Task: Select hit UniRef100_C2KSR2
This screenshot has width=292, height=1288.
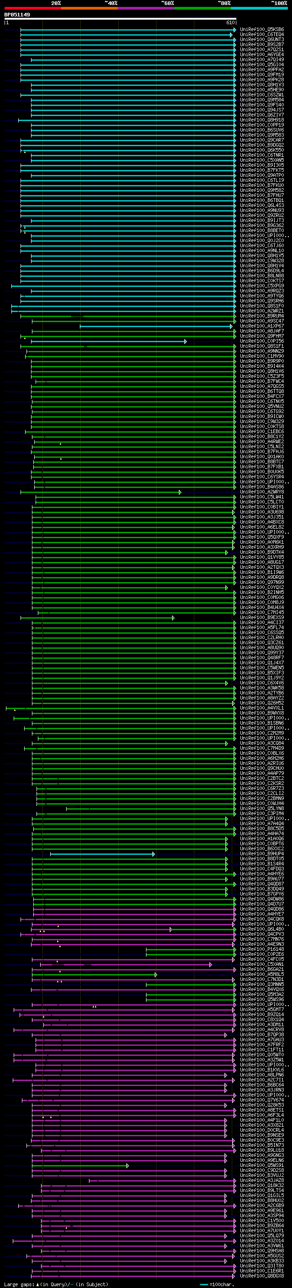Action: point(262,783)
